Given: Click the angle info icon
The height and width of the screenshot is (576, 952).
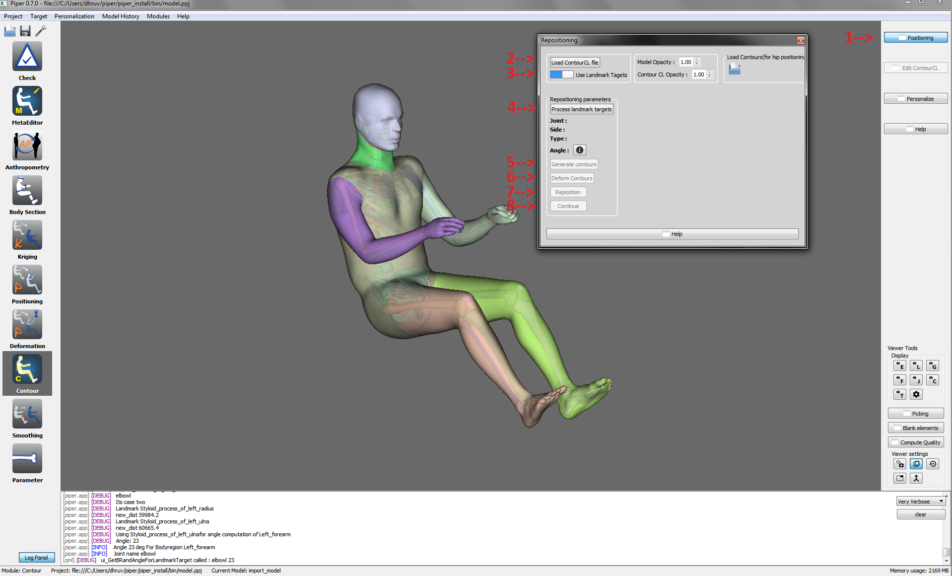Looking at the screenshot, I should (579, 150).
